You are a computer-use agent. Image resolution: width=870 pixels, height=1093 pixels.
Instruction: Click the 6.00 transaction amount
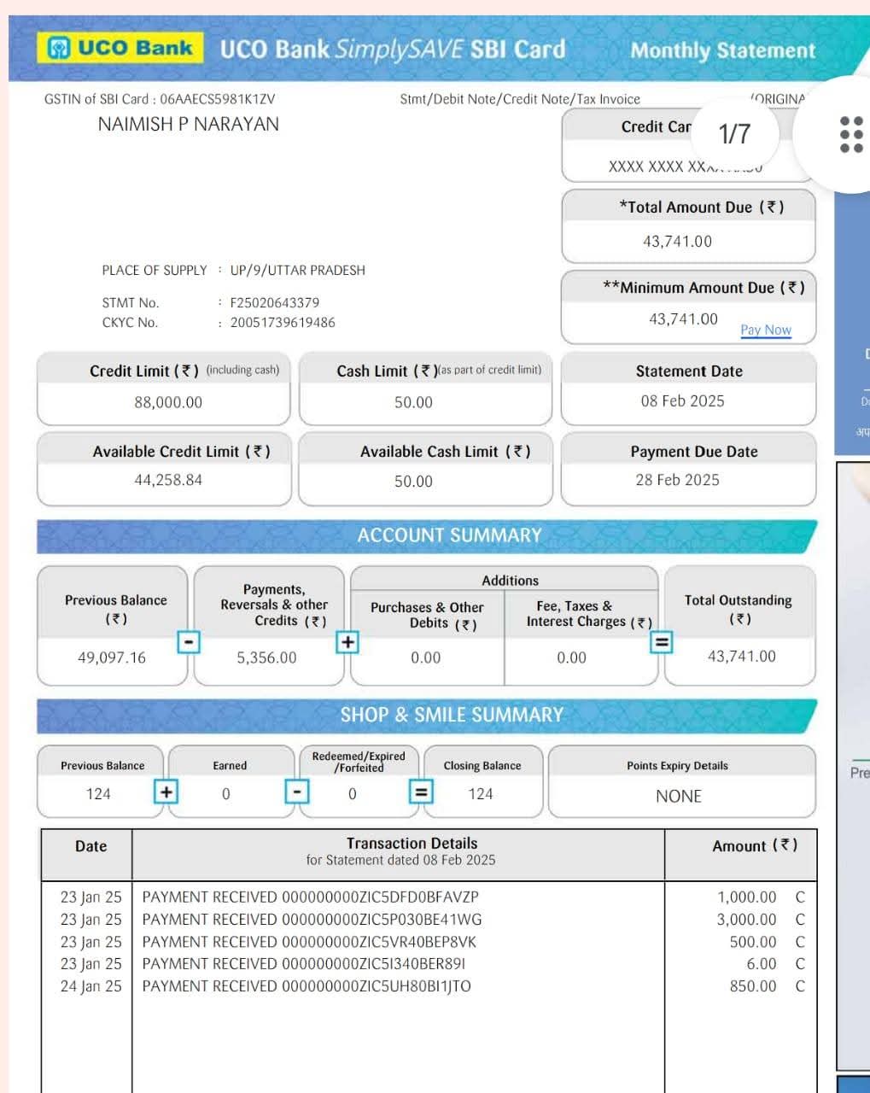click(x=762, y=964)
